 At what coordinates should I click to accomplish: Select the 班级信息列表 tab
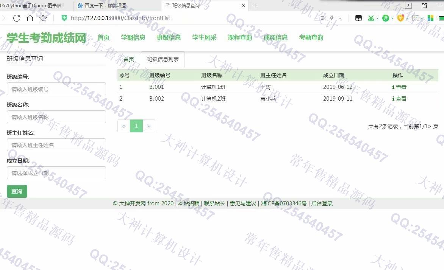(x=163, y=59)
